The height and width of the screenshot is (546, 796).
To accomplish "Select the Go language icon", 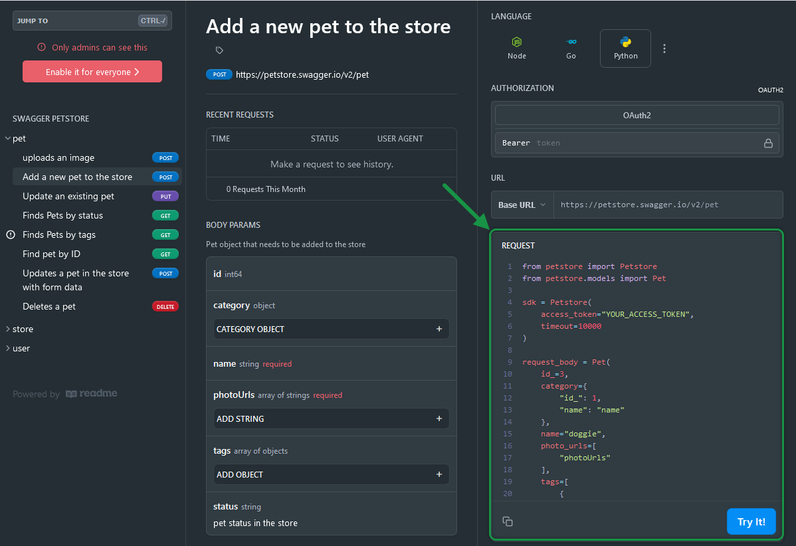I will tap(571, 48).
